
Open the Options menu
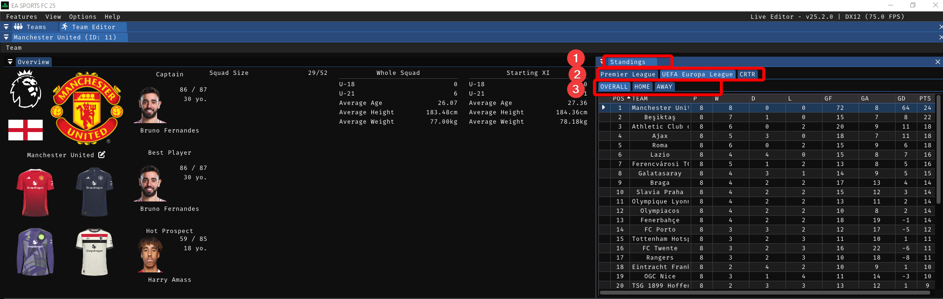pos(82,17)
